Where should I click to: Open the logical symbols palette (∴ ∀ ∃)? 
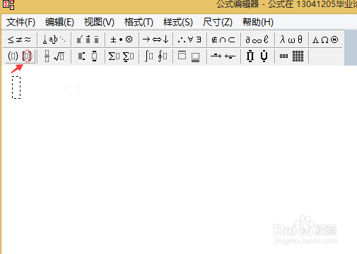point(189,40)
